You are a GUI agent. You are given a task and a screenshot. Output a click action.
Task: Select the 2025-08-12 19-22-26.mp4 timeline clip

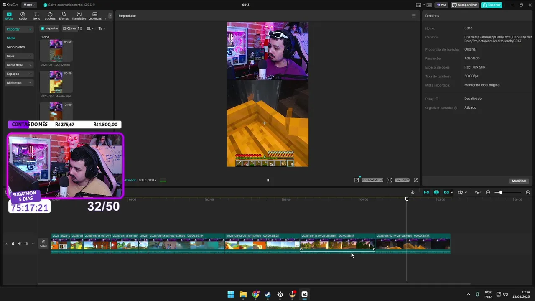[338, 244]
